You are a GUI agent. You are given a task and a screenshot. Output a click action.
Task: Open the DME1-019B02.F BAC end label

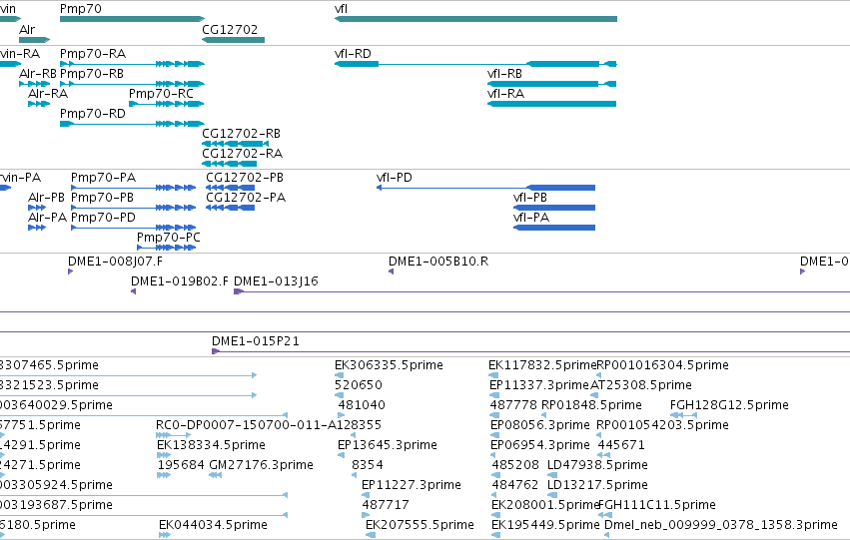(x=180, y=281)
